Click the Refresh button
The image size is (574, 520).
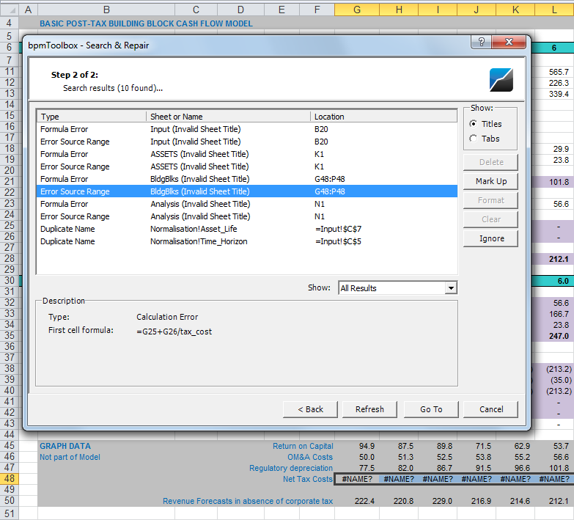369,409
